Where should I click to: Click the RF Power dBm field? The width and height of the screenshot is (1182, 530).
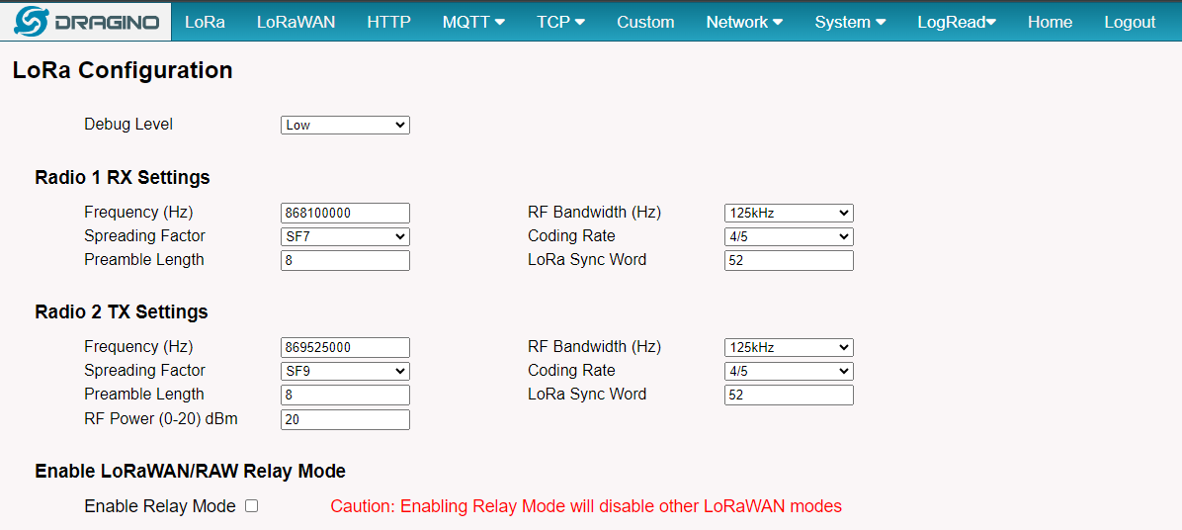[x=345, y=420]
